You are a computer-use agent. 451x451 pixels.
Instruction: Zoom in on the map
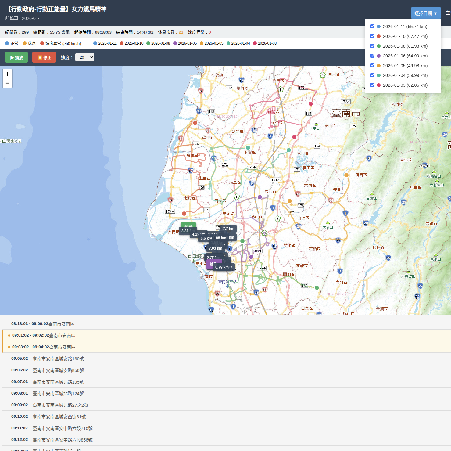7,74
